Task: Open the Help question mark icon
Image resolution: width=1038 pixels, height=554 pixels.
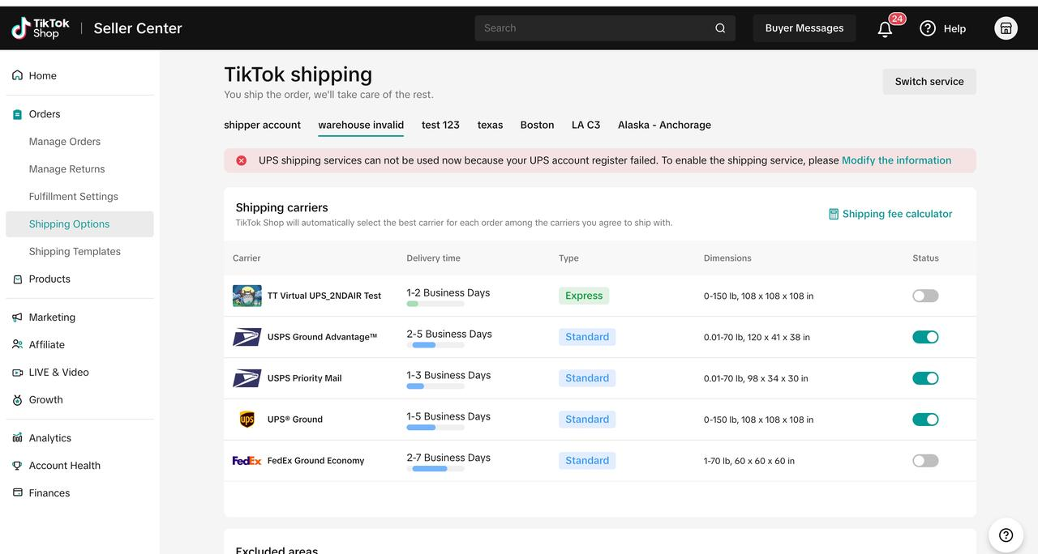Action: (x=928, y=28)
